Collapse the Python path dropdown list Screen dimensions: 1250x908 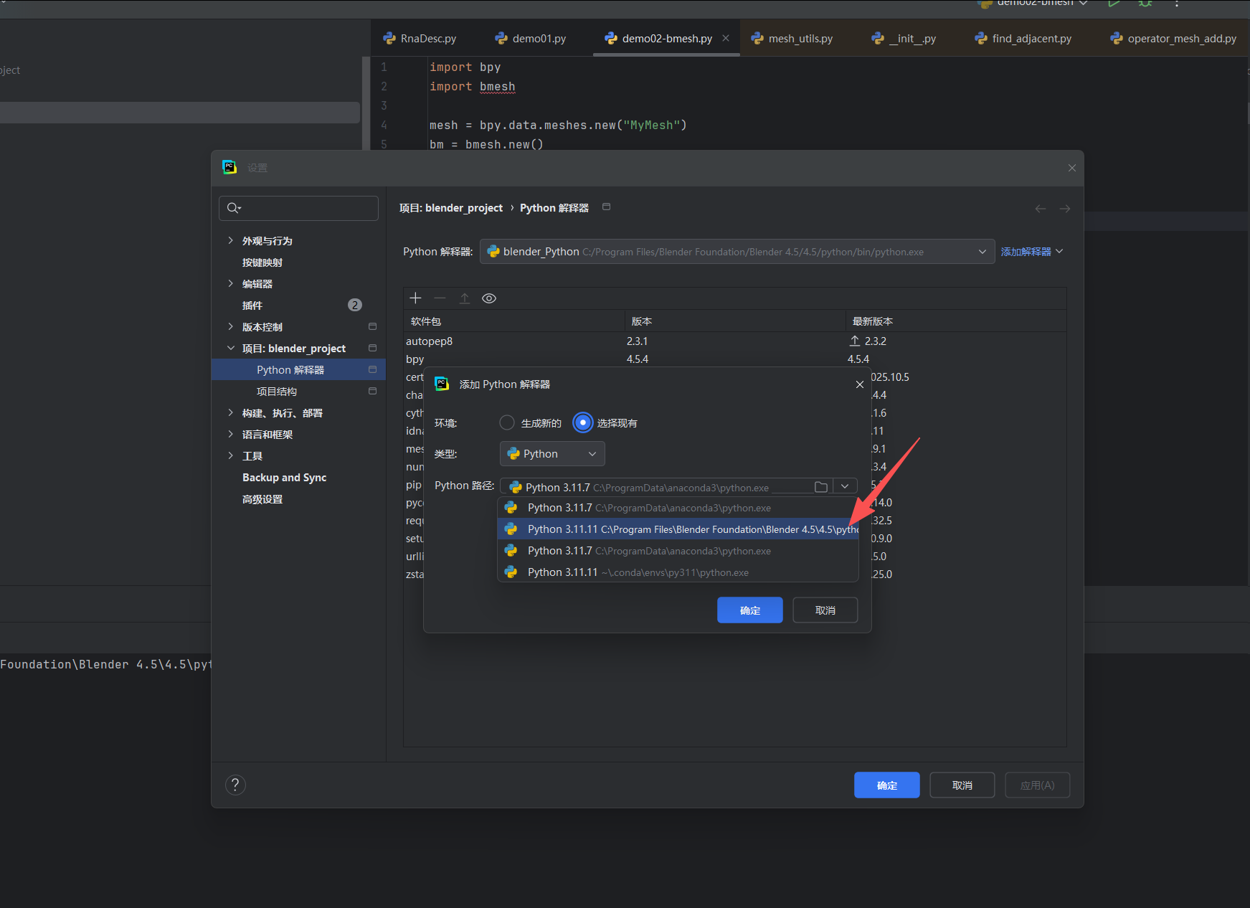pyautogui.click(x=845, y=487)
